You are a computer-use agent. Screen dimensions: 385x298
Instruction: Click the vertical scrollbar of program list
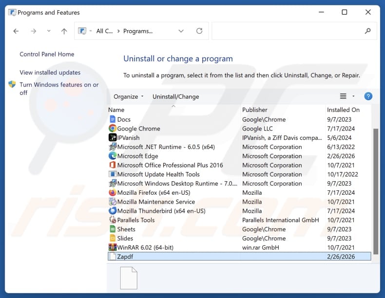(x=376, y=191)
